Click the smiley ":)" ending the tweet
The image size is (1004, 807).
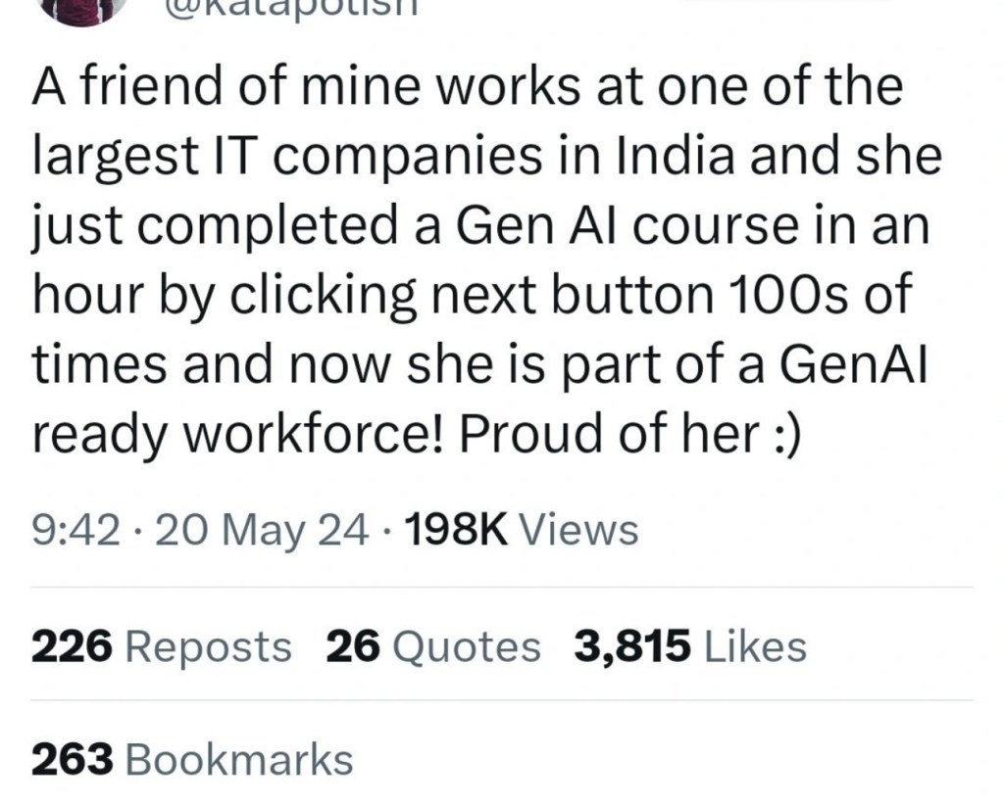click(x=782, y=436)
